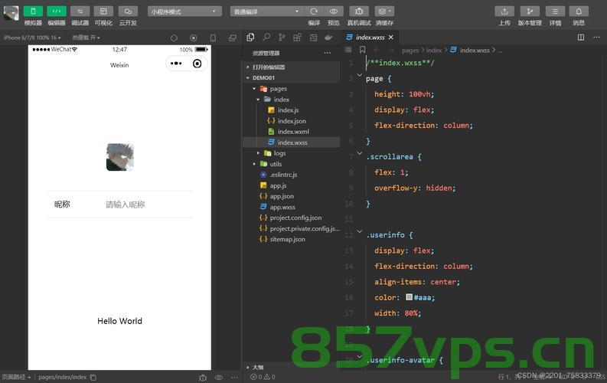Refresh the simulator with the reload icon
Screen dimensions: 607x383
[174, 38]
